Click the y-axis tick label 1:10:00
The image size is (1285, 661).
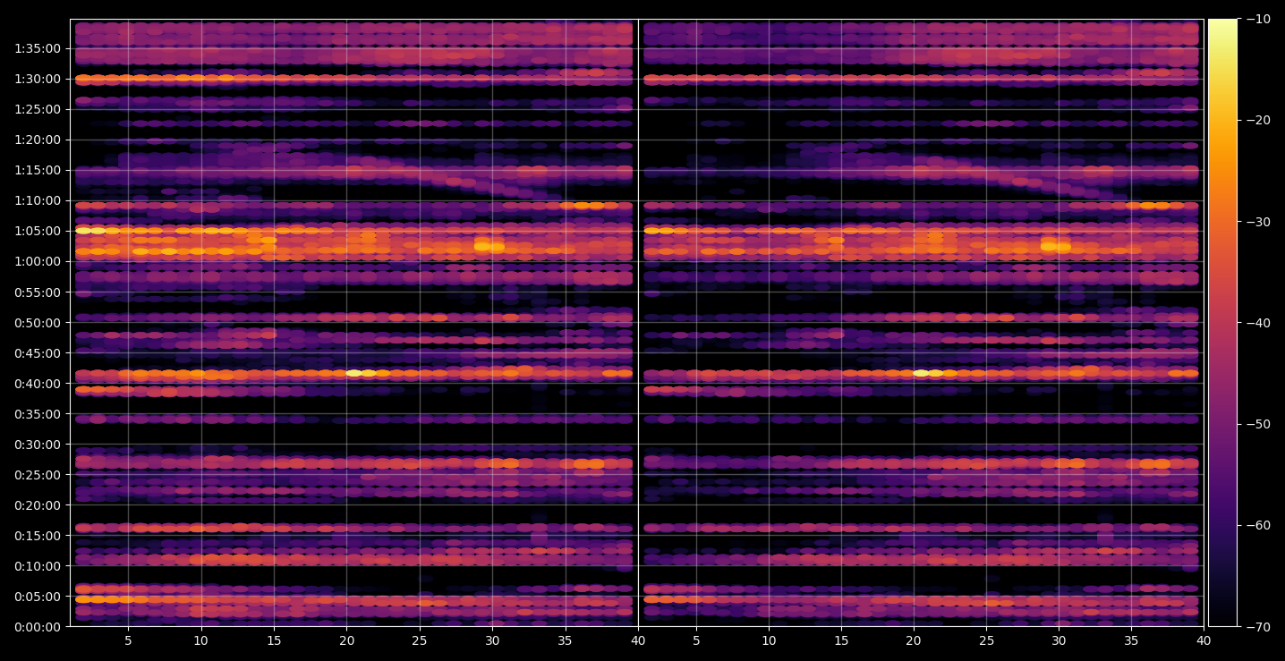point(38,200)
